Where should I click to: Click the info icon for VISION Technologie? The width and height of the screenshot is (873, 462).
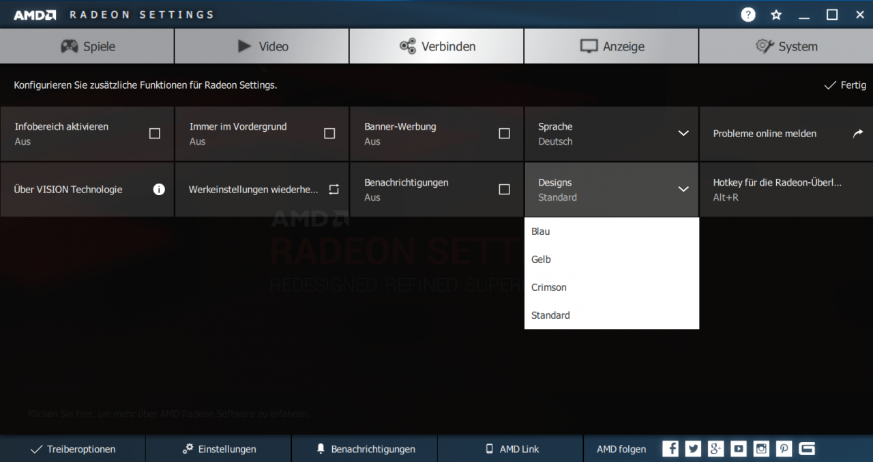point(159,189)
